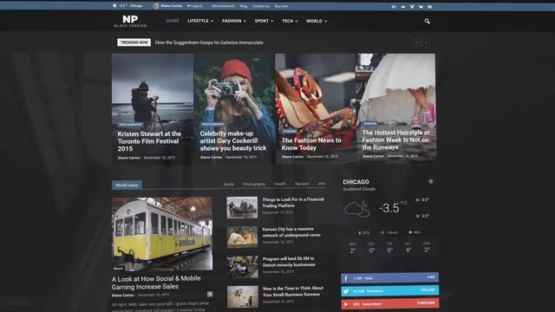Screen dimensions: 555x312
Task: Click the location target icon in weather widget
Action: tap(431, 181)
